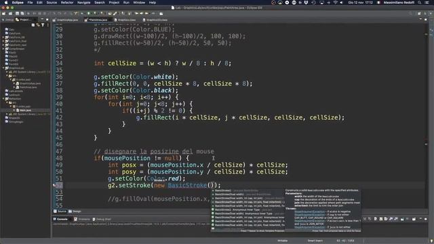
Task: Expand GraphicsApp.java in the tree
Action: pyautogui.click(x=14, y=83)
